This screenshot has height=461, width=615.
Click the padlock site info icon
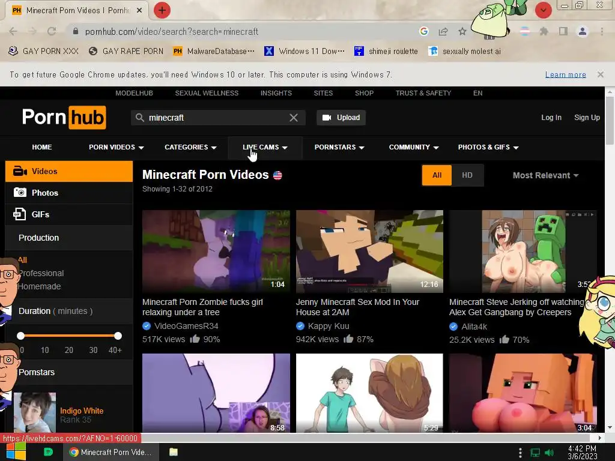point(76,31)
